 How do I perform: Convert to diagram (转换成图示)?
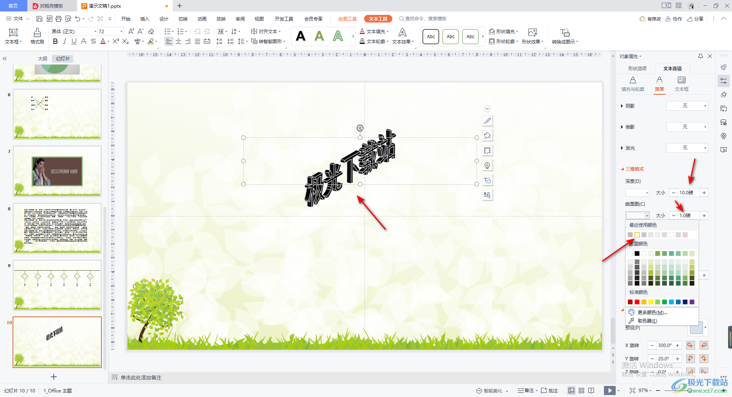[x=565, y=36]
